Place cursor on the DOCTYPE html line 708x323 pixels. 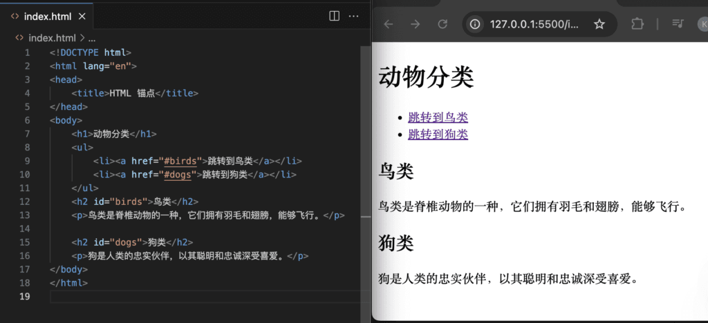(91, 52)
